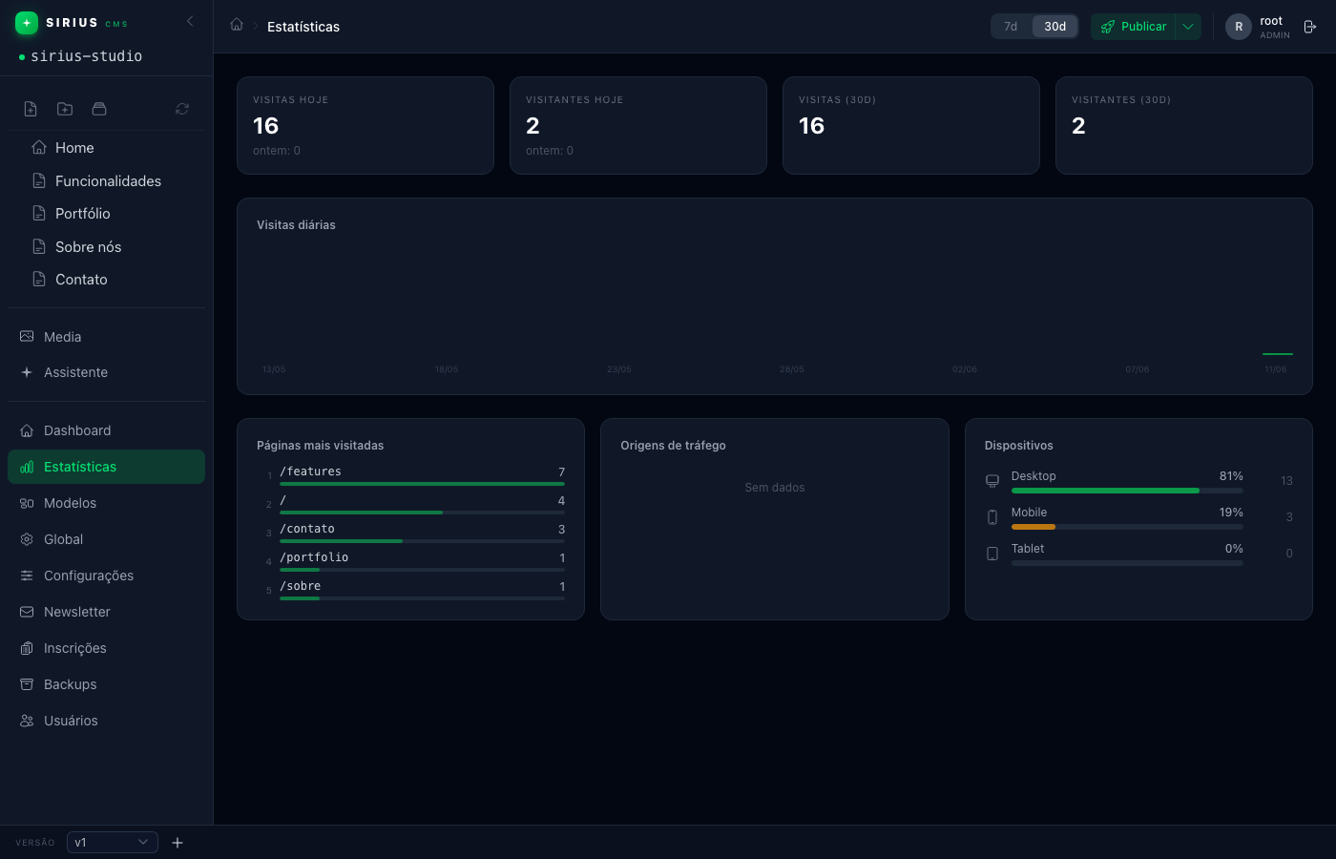Click the logout icon
1336x859 pixels.
pyautogui.click(x=1310, y=27)
